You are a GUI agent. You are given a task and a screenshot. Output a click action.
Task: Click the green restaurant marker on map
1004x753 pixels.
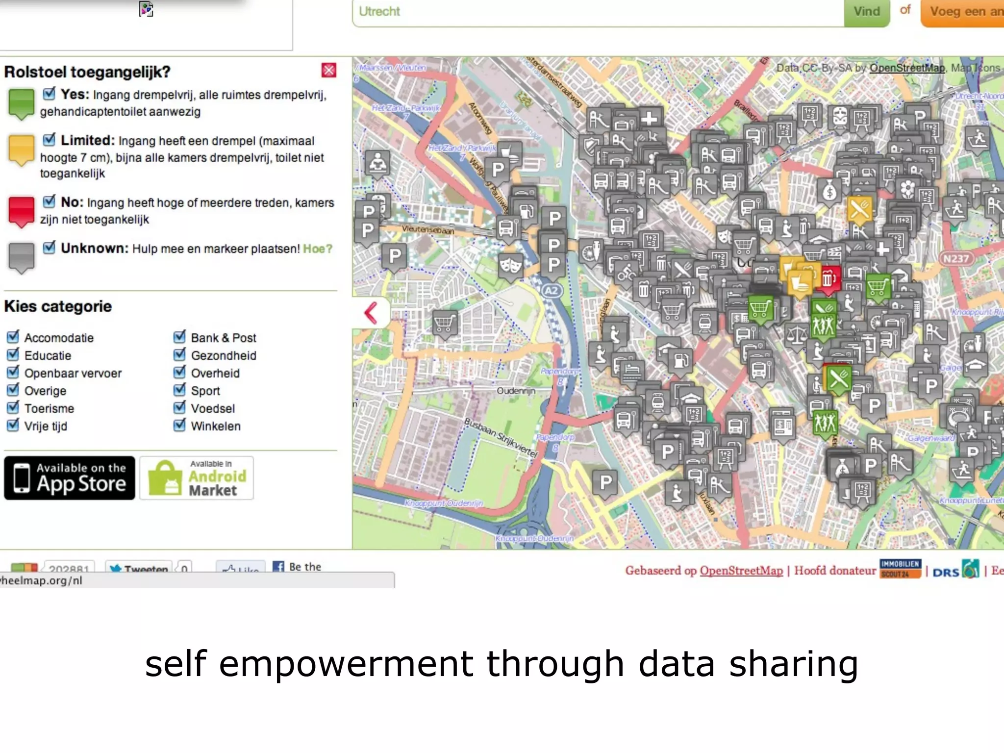tap(838, 379)
